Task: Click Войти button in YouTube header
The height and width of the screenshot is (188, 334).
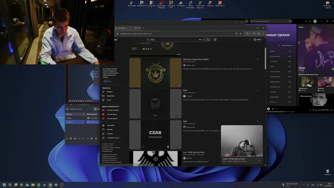Action: (x=258, y=40)
